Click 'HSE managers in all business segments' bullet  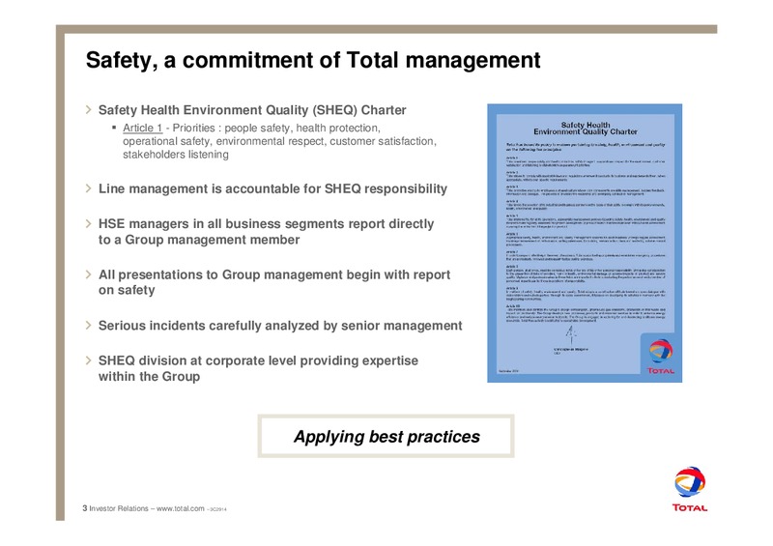[x=266, y=231]
